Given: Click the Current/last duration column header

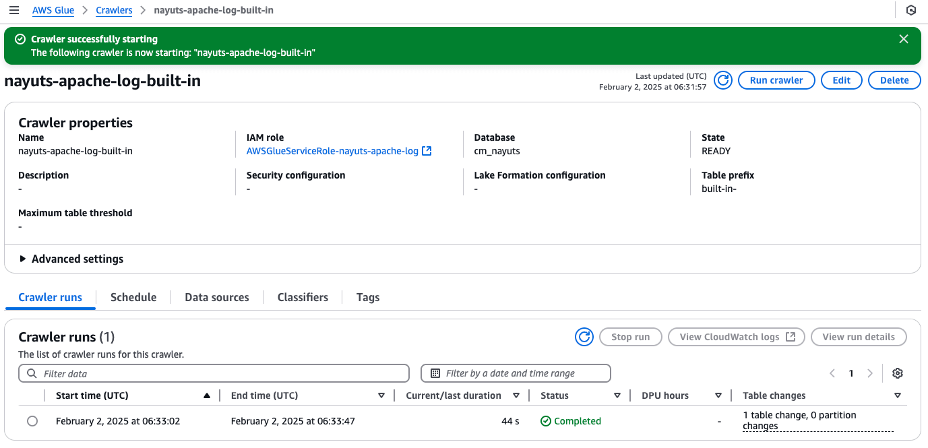Looking at the screenshot, I should (454, 395).
